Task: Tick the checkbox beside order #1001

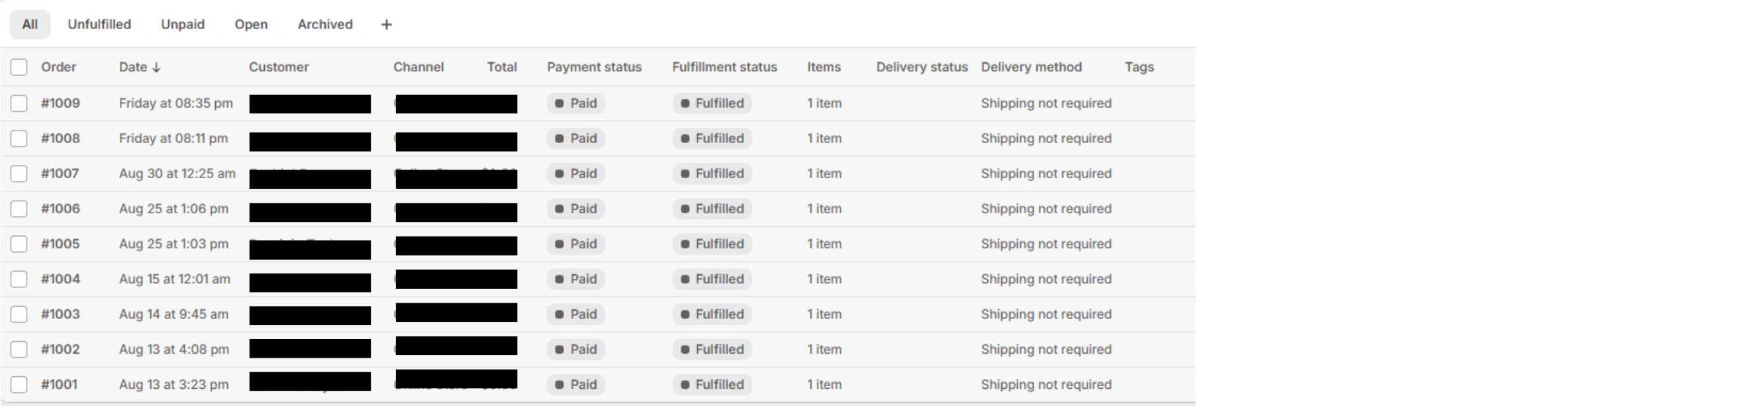Action: (x=19, y=384)
